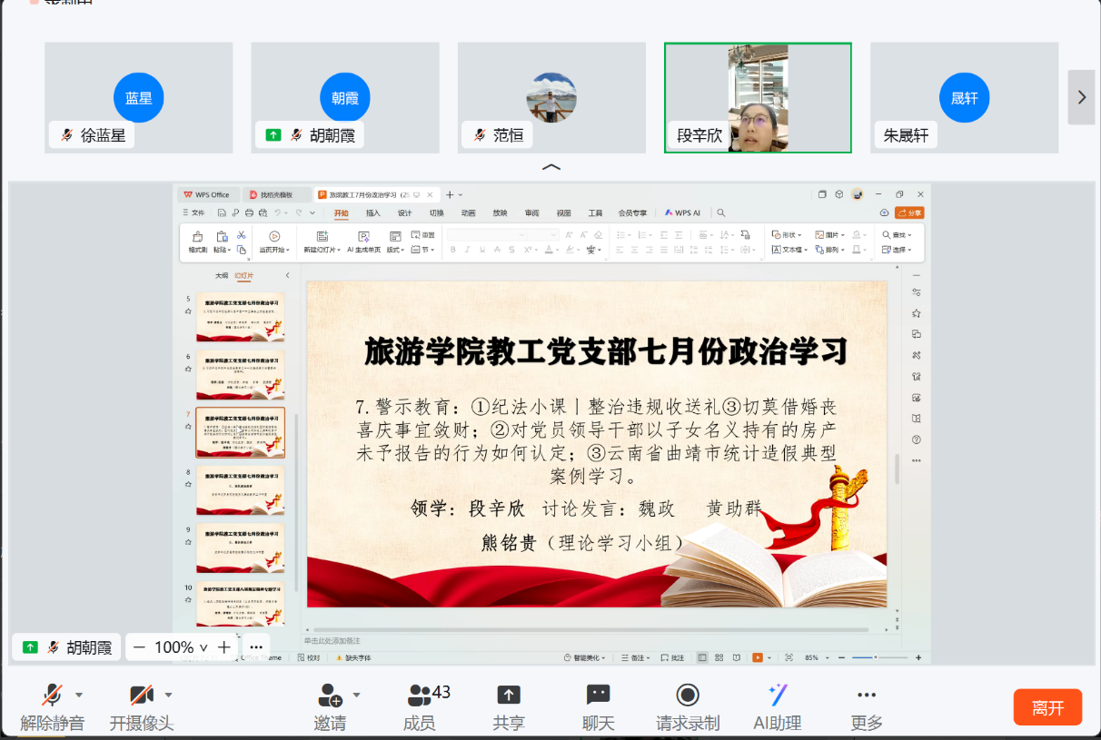Click the plus icon beside 100%

tap(223, 647)
